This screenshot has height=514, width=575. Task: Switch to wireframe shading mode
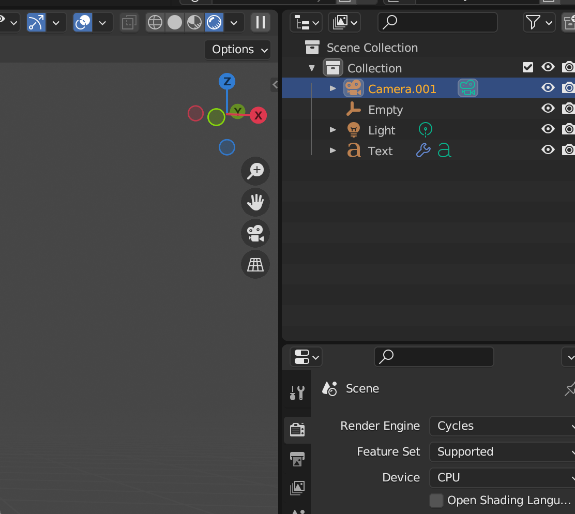point(155,23)
